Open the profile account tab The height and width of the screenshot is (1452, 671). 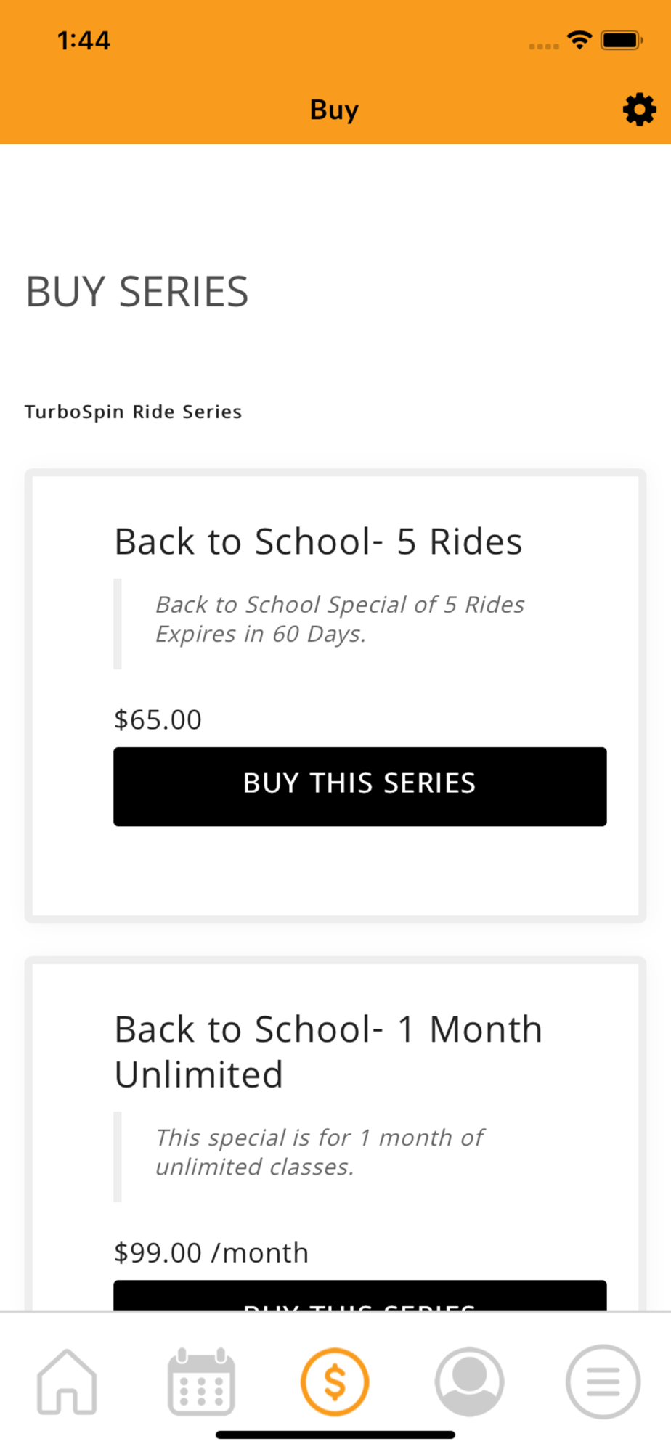coord(469,1382)
